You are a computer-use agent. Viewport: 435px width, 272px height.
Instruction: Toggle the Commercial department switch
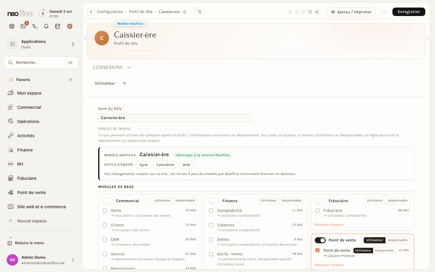click(x=108, y=201)
